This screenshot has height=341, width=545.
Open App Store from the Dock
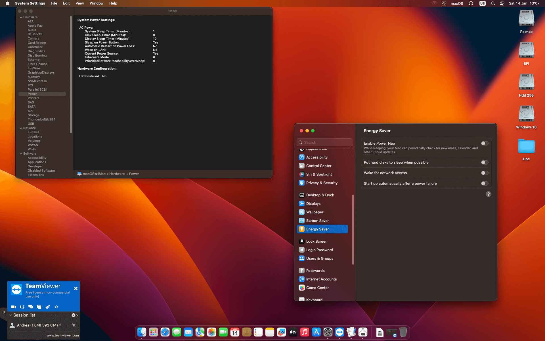316,332
